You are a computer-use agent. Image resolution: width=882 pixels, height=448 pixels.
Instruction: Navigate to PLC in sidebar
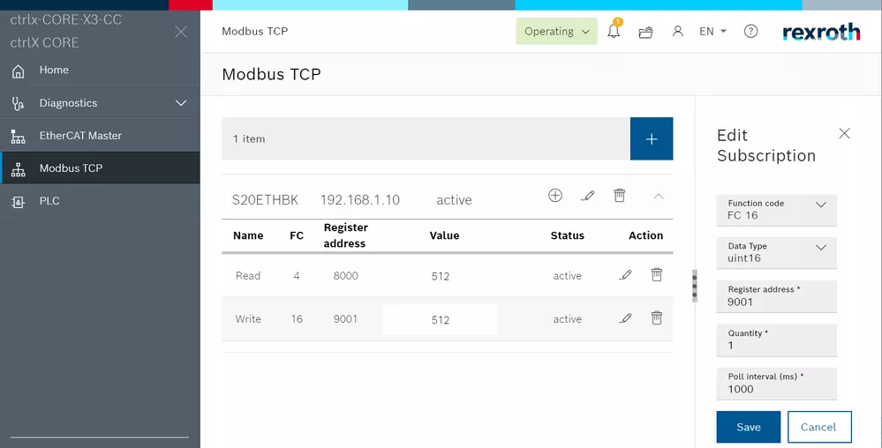click(x=49, y=201)
